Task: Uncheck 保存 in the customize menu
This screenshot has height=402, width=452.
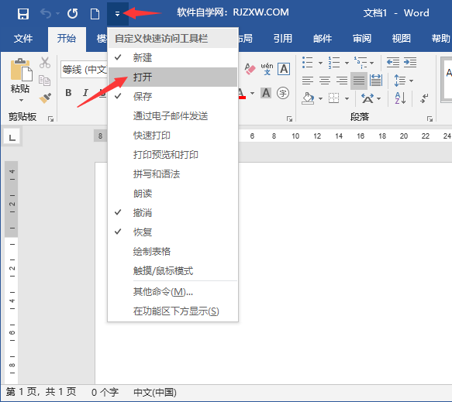Action: 172,96
